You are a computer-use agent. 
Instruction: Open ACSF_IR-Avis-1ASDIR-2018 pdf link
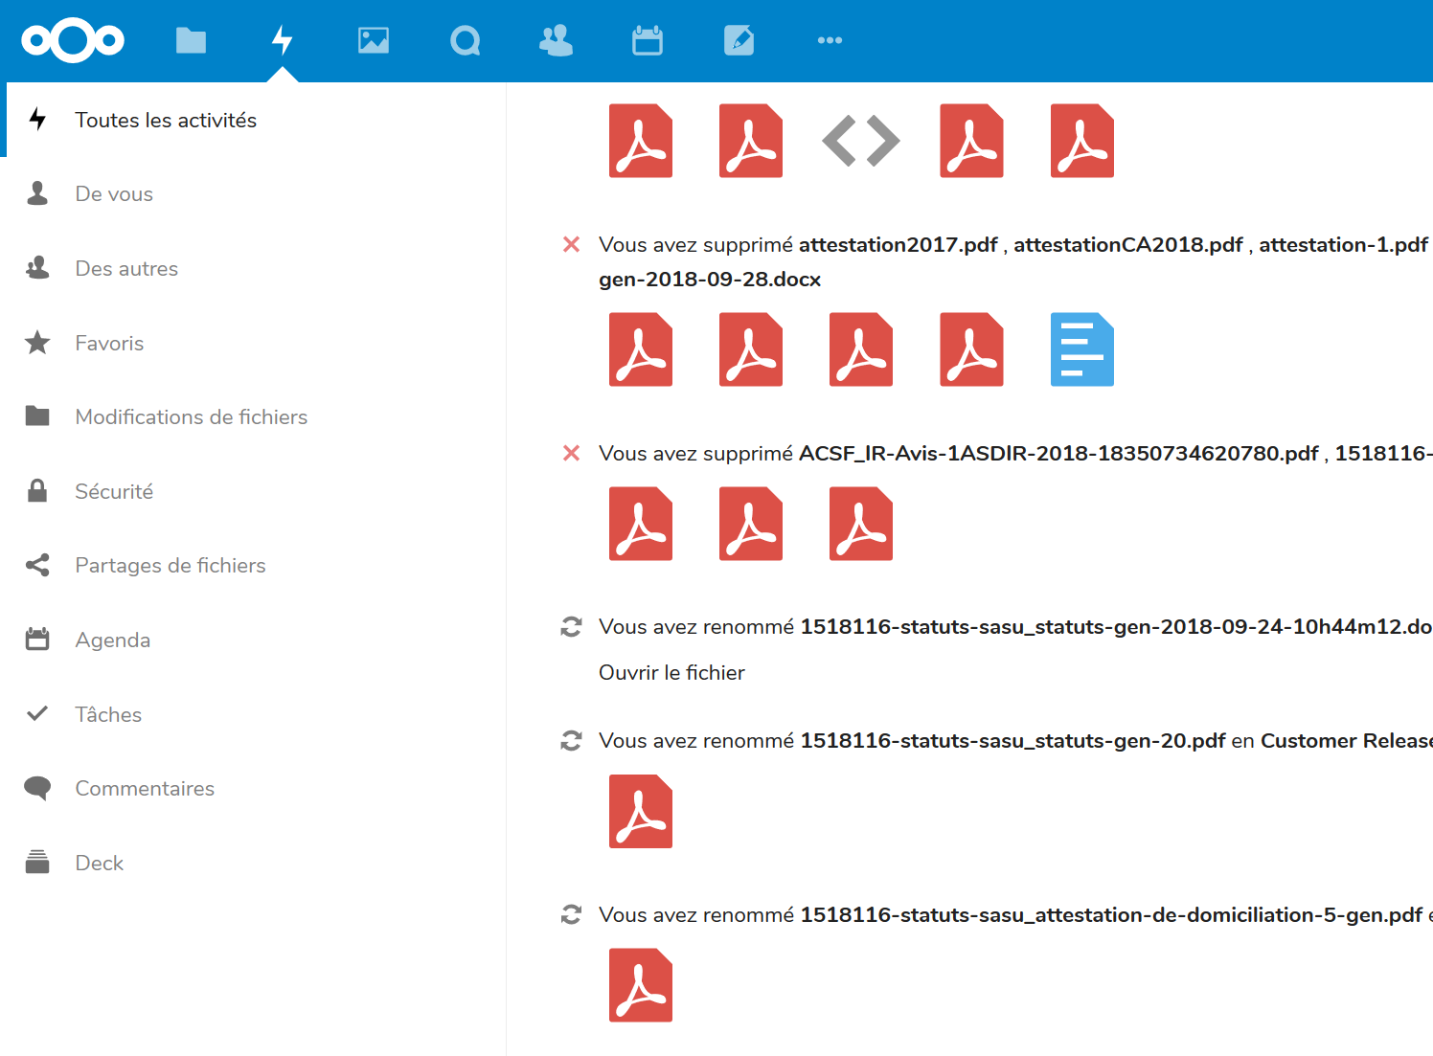click(x=1058, y=454)
